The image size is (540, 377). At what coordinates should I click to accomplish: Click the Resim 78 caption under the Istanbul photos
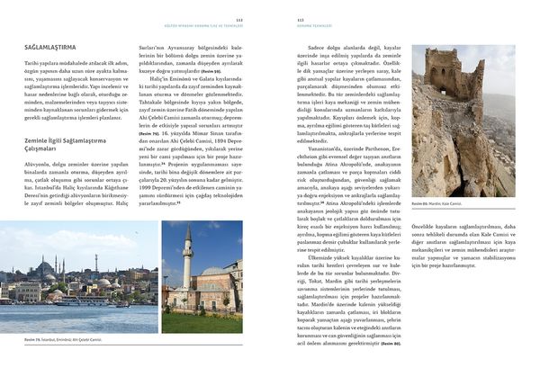[x=61, y=340]
